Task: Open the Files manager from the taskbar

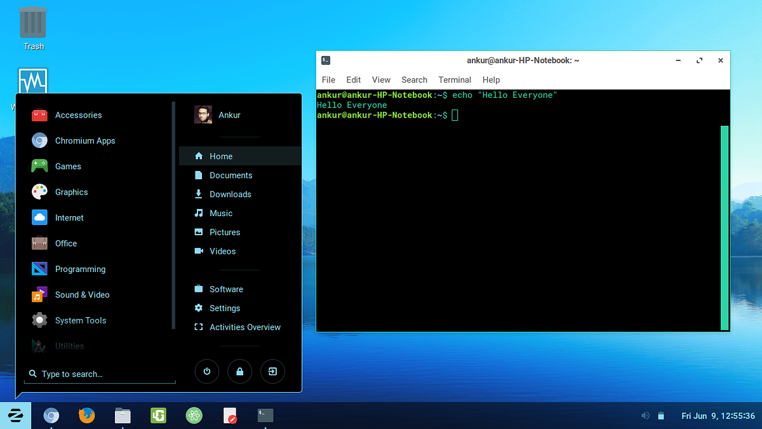Action: pos(123,416)
